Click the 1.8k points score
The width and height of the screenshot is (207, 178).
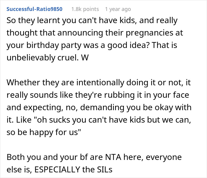pos(85,9)
